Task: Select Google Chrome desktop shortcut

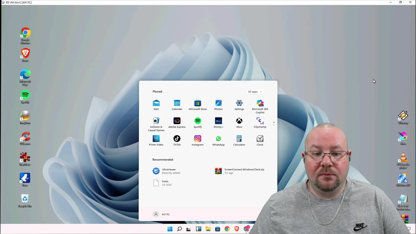Action: pyautogui.click(x=25, y=36)
